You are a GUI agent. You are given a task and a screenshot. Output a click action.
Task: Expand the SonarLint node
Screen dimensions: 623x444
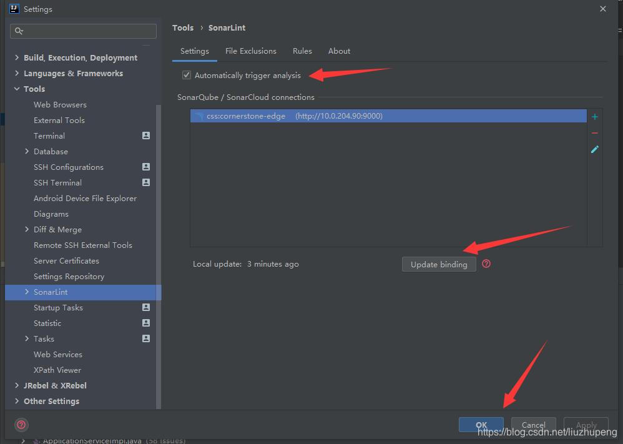(x=27, y=292)
